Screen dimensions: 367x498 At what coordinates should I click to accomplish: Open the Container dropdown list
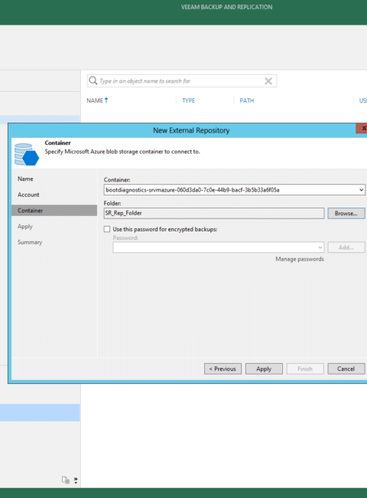point(362,190)
